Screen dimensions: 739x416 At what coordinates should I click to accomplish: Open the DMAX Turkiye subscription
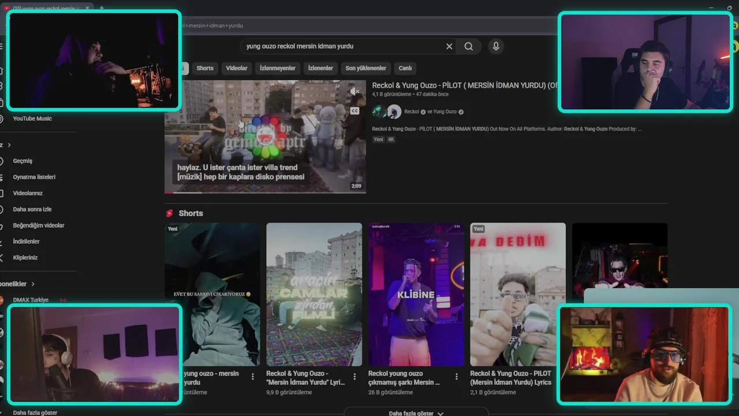31,300
